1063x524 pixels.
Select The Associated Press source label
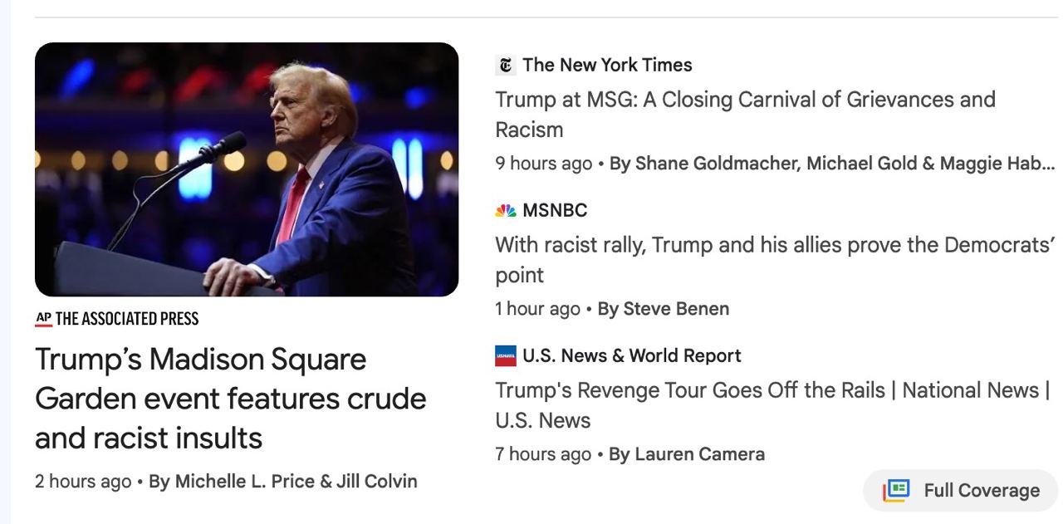click(x=127, y=319)
